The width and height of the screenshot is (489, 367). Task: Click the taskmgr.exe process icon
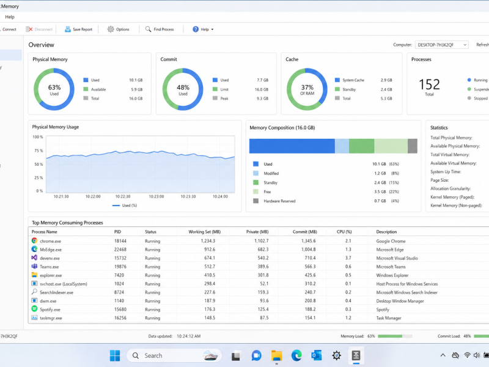pyautogui.click(x=34, y=317)
